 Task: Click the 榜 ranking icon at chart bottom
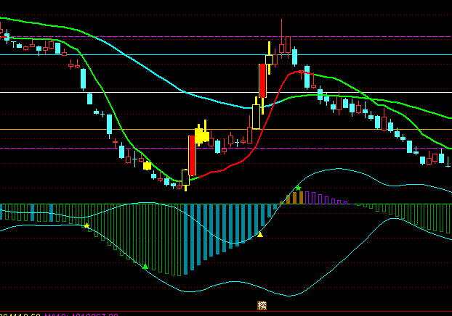262,306
